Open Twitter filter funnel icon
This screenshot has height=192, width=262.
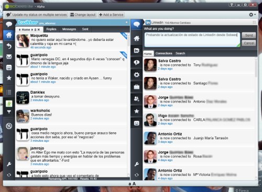click(x=9, y=112)
